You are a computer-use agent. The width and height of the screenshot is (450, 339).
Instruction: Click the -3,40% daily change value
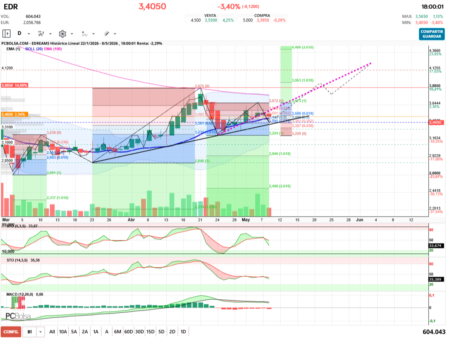pos(229,6)
